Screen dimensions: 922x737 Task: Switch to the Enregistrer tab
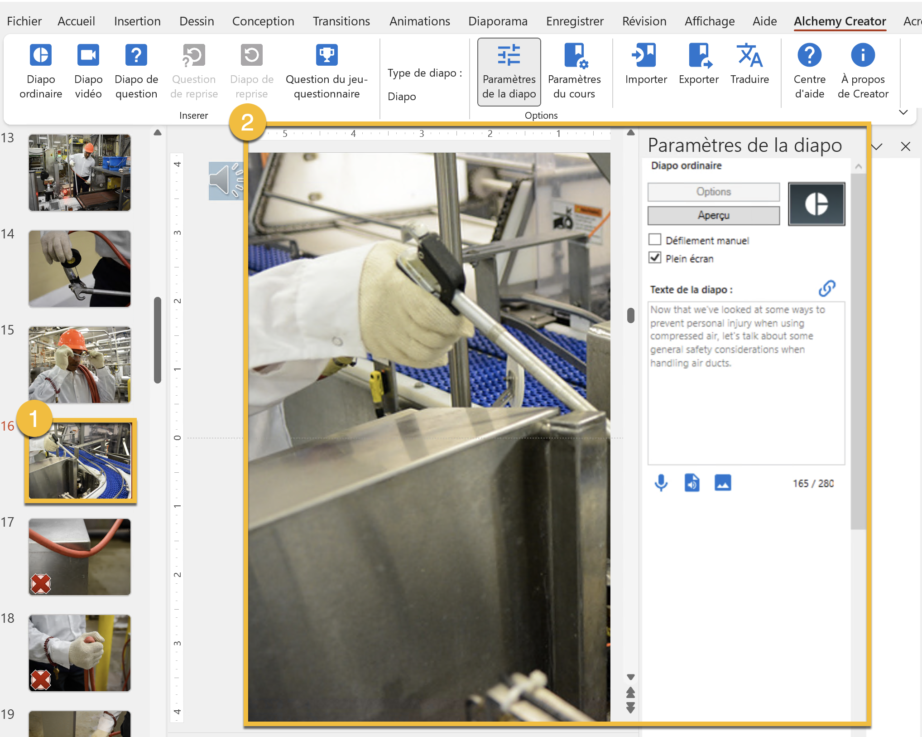(x=575, y=21)
